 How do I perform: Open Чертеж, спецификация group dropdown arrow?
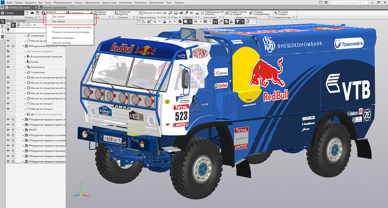269,18
